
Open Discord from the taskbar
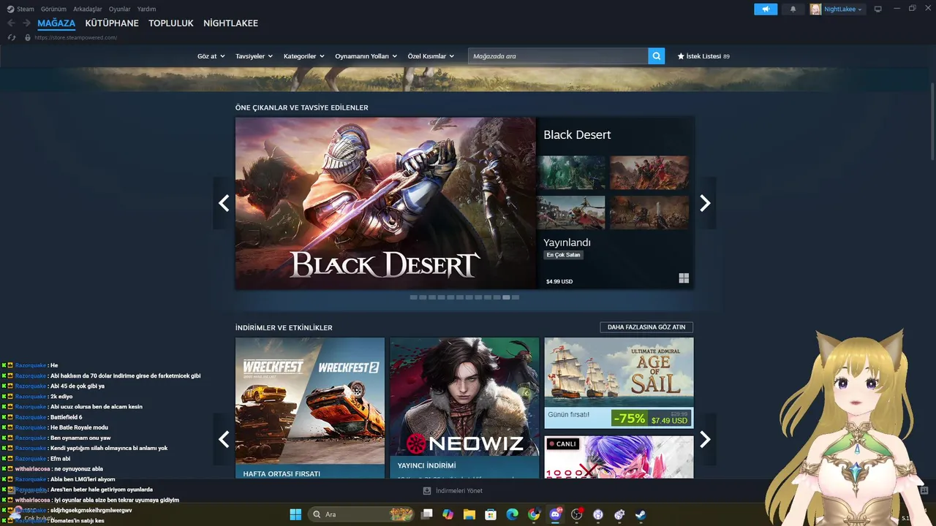point(555,514)
